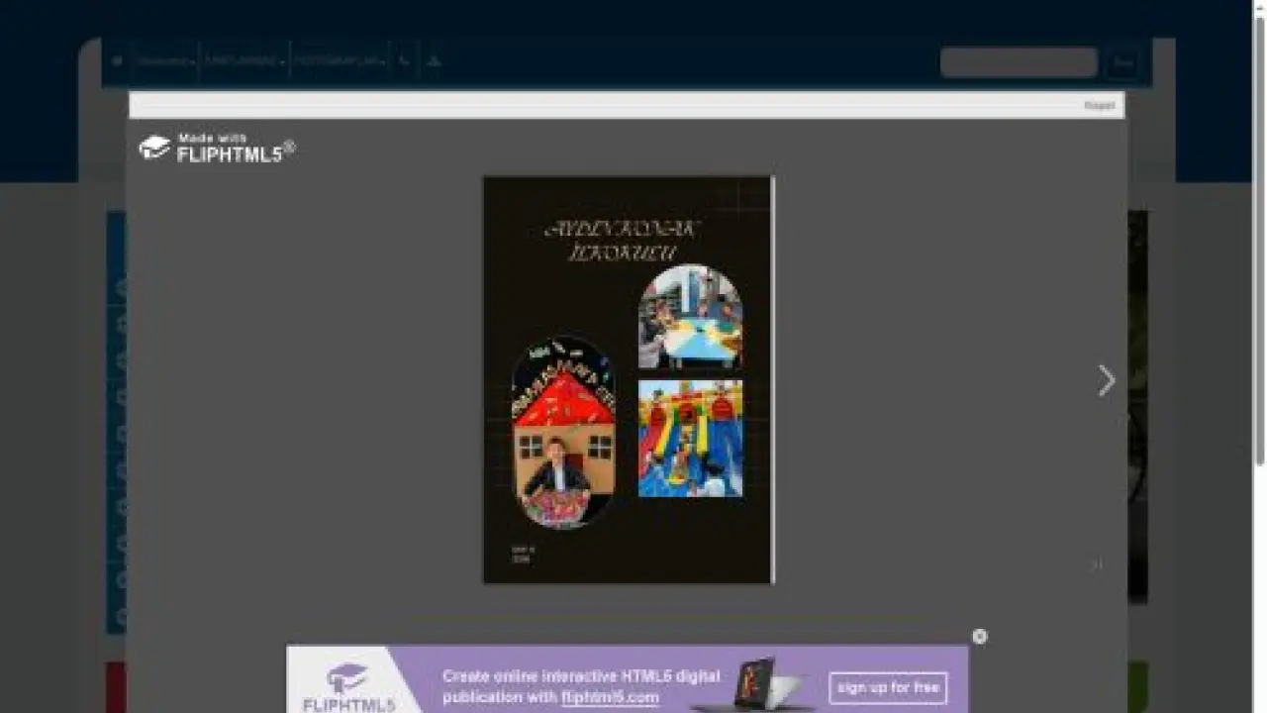Click the 'Made with FLIPHTML5' logo
Screen dimensions: 1267x713
pyautogui.click(x=217, y=148)
